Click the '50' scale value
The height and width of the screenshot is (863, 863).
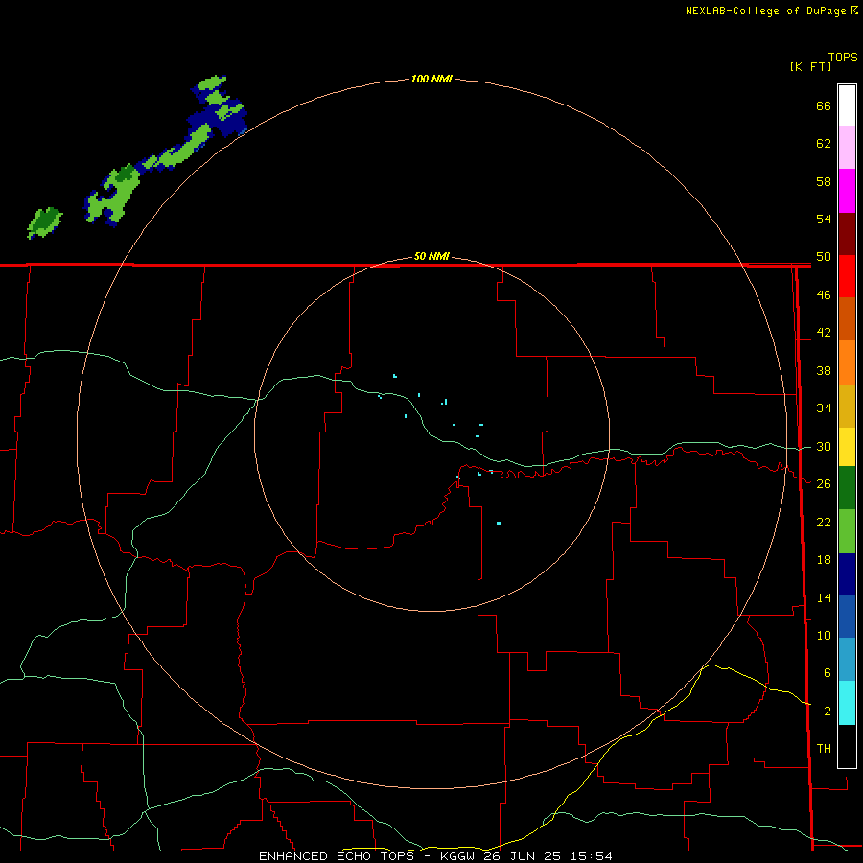(824, 256)
